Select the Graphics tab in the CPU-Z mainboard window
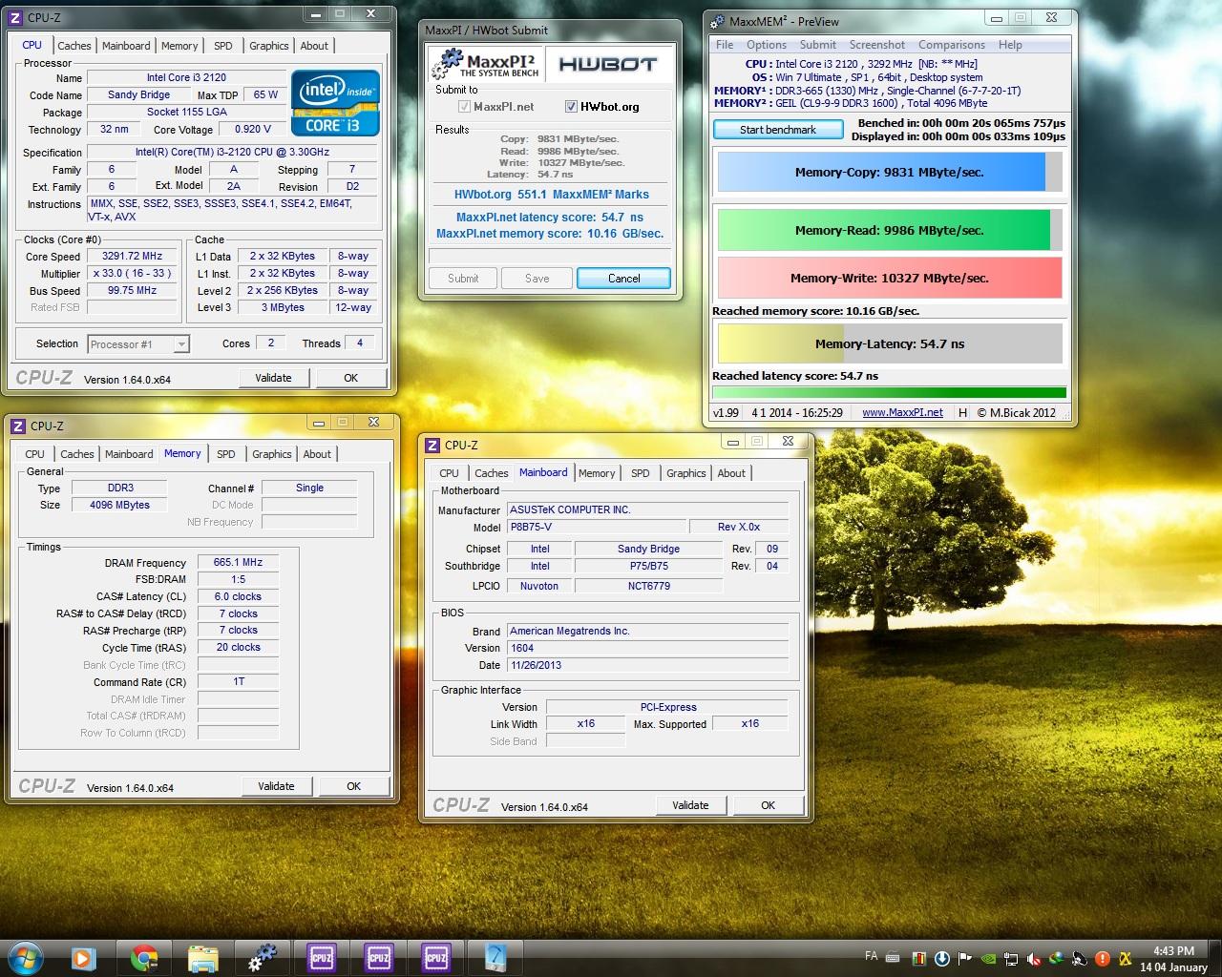Viewport: 1222px width, 977px height. coord(686,473)
